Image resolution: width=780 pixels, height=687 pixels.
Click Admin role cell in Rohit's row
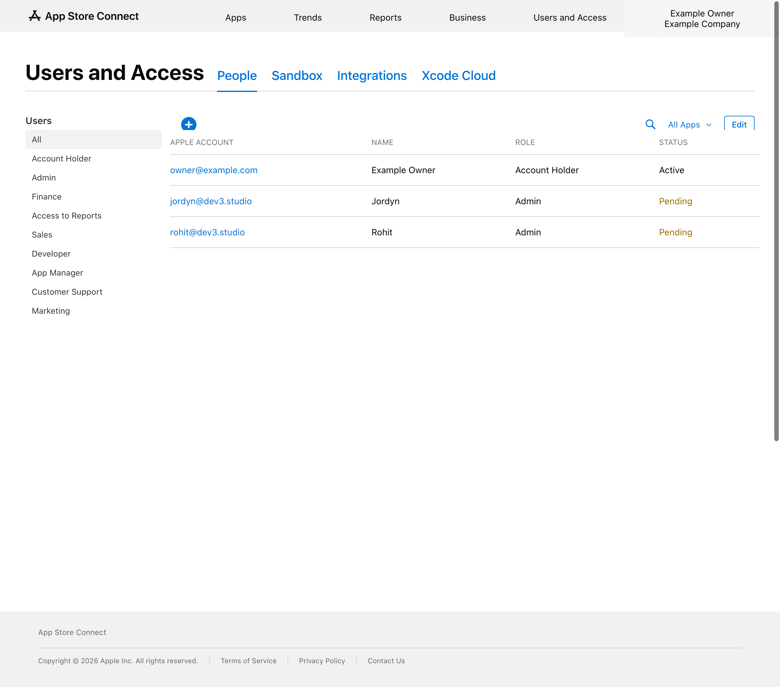tap(528, 232)
